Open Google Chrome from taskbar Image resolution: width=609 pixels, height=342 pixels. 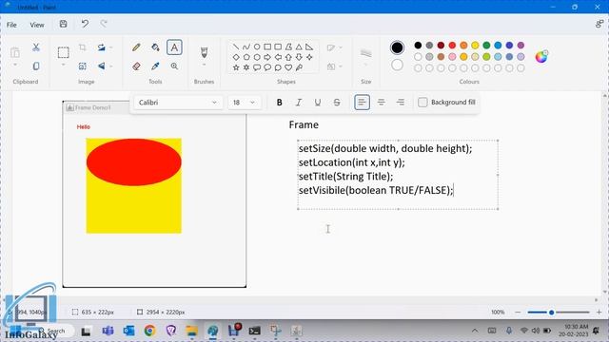pos(150,331)
